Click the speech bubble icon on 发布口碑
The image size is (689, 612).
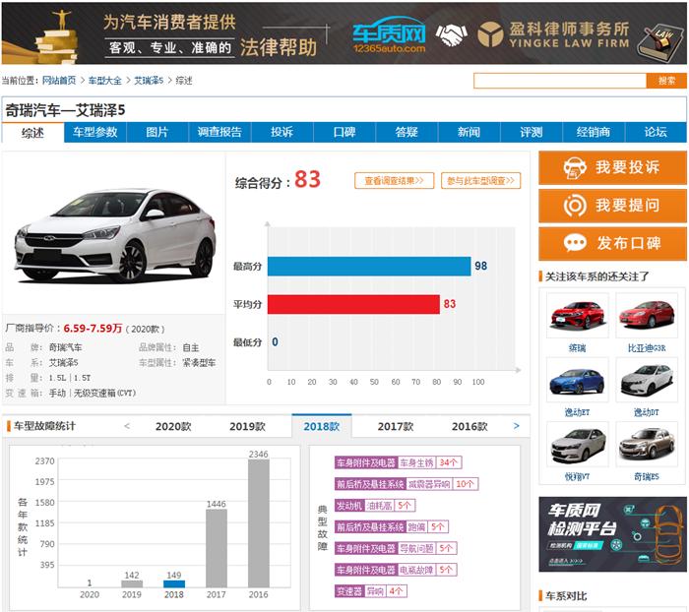[575, 243]
